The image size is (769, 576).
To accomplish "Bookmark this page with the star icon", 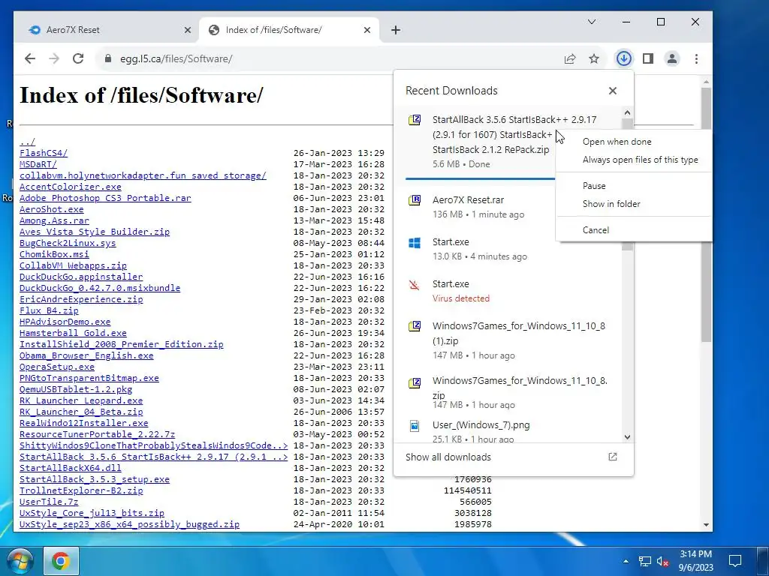I will 594,58.
